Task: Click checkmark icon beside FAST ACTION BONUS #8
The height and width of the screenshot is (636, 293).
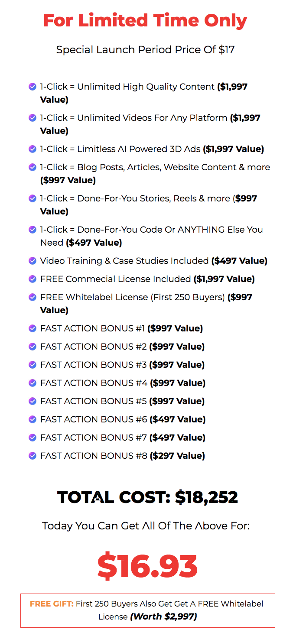Action: tap(32, 456)
